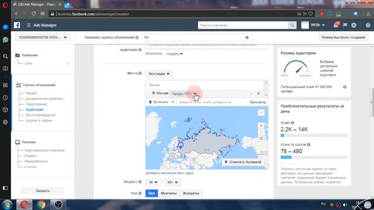374x210 pixels.
Task: Click Добавить несколько мест сразу link
Action: coord(169,173)
